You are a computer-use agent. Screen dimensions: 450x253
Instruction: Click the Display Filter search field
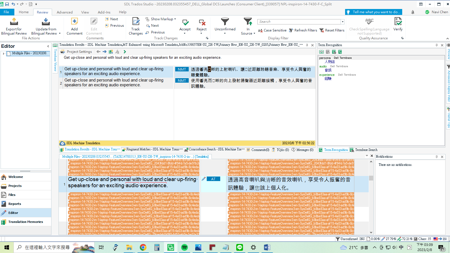tap(299, 22)
